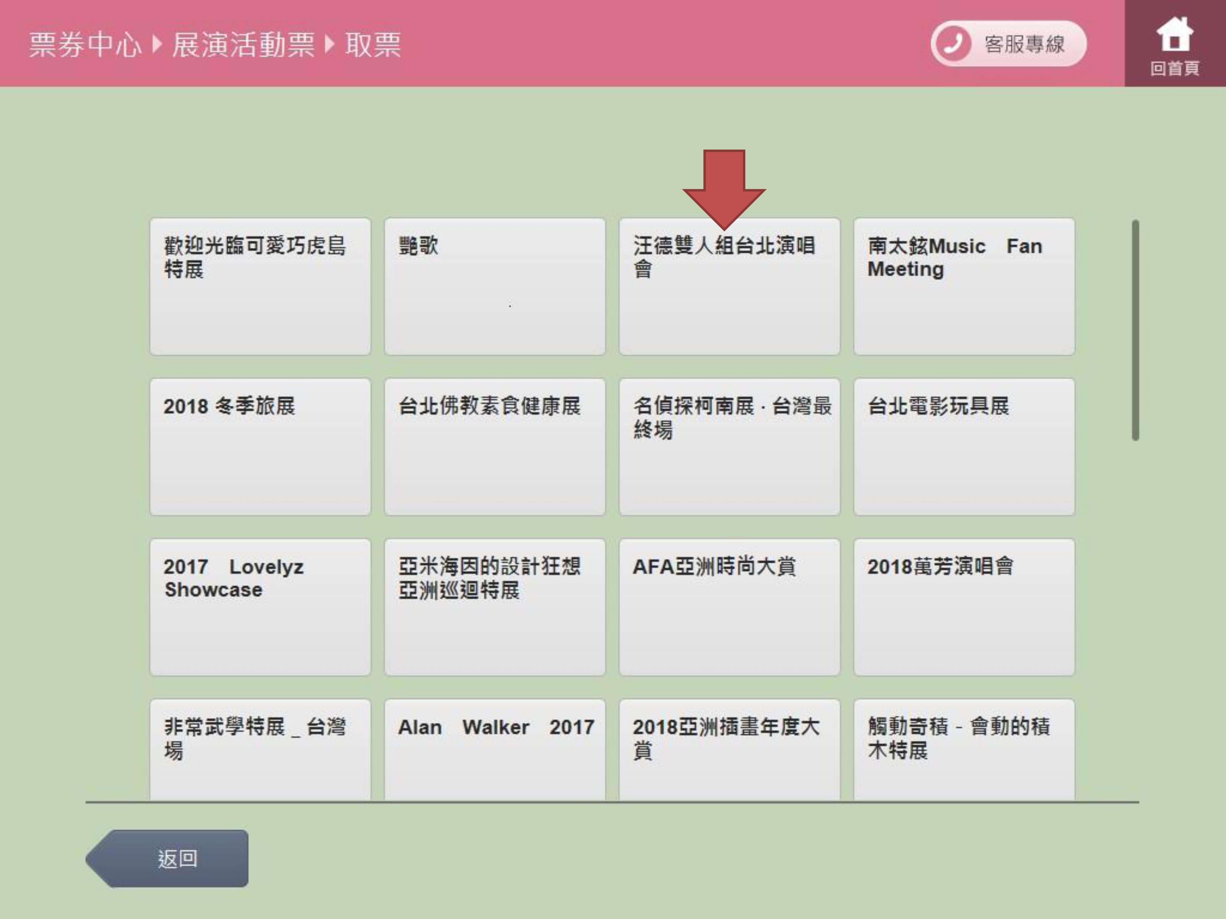Select the 艷歌 event tile
The height and width of the screenshot is (919, 1226).
(x=494, y=286)
